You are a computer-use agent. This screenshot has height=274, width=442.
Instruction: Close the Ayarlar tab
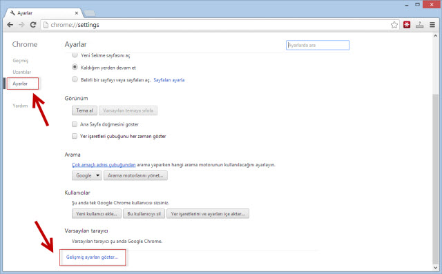[x=77, y=13]
